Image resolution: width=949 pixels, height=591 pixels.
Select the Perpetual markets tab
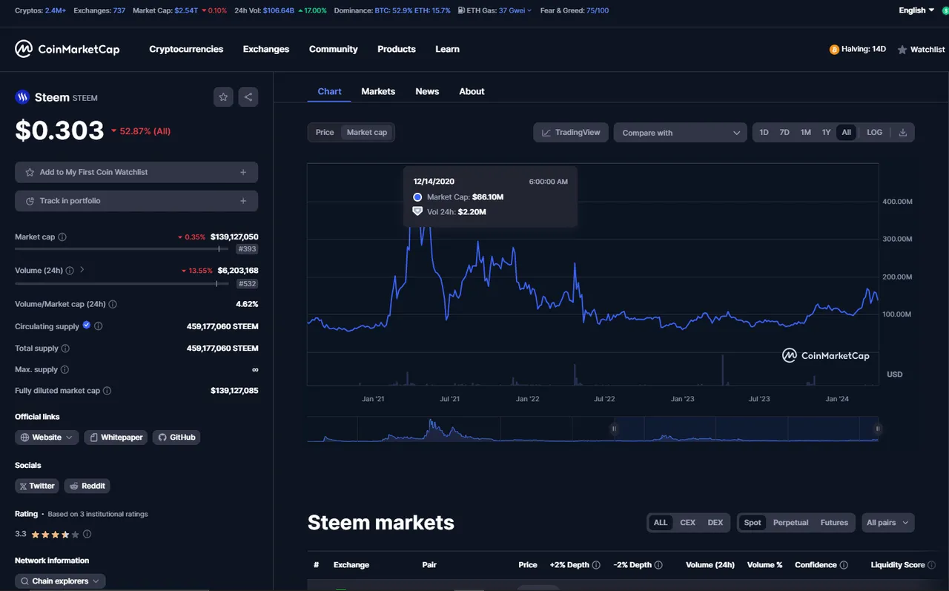click(x=790, y=523)
